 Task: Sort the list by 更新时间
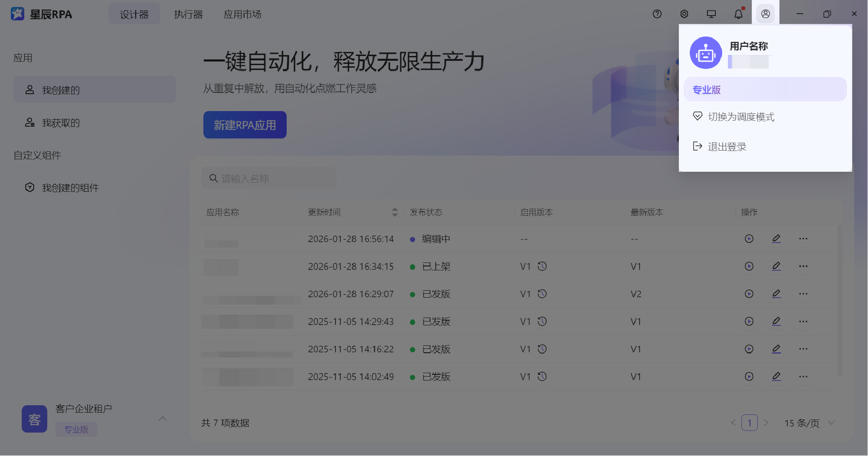tap(394, 212)
